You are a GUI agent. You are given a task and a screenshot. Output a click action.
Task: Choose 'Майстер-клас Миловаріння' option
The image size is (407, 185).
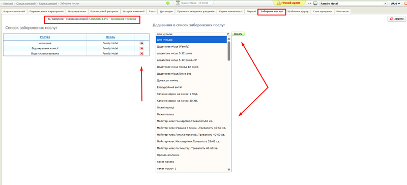pyautogui.click(x=192, y=141)
